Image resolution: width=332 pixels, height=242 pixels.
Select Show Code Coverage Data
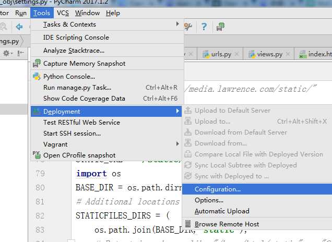point(107,99)
